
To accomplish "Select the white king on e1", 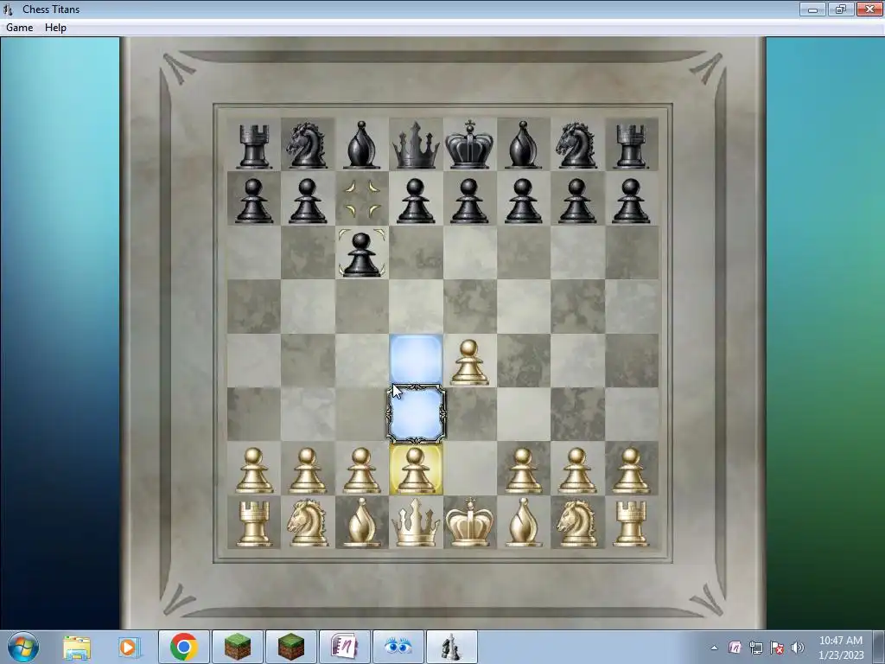I will [469, 522].
